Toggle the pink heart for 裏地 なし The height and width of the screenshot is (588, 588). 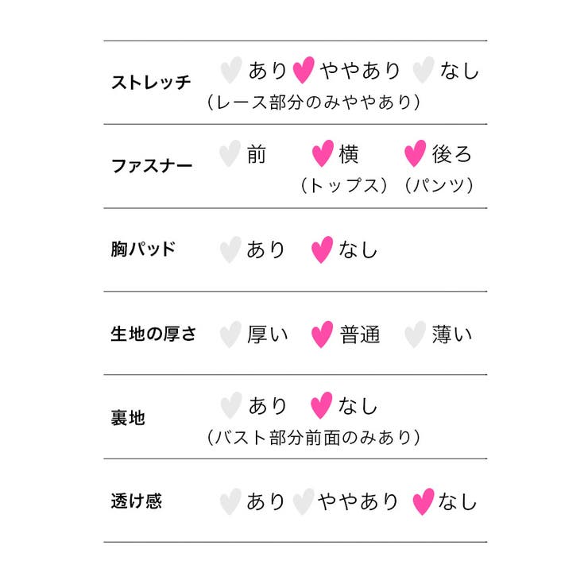click(322, 406)
